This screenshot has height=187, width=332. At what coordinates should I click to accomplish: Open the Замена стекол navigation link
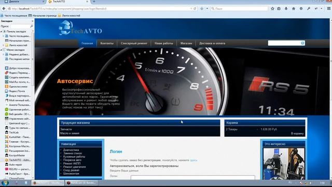73,153
